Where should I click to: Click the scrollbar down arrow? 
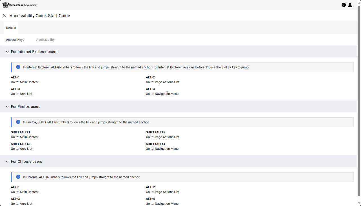[359, 203]
